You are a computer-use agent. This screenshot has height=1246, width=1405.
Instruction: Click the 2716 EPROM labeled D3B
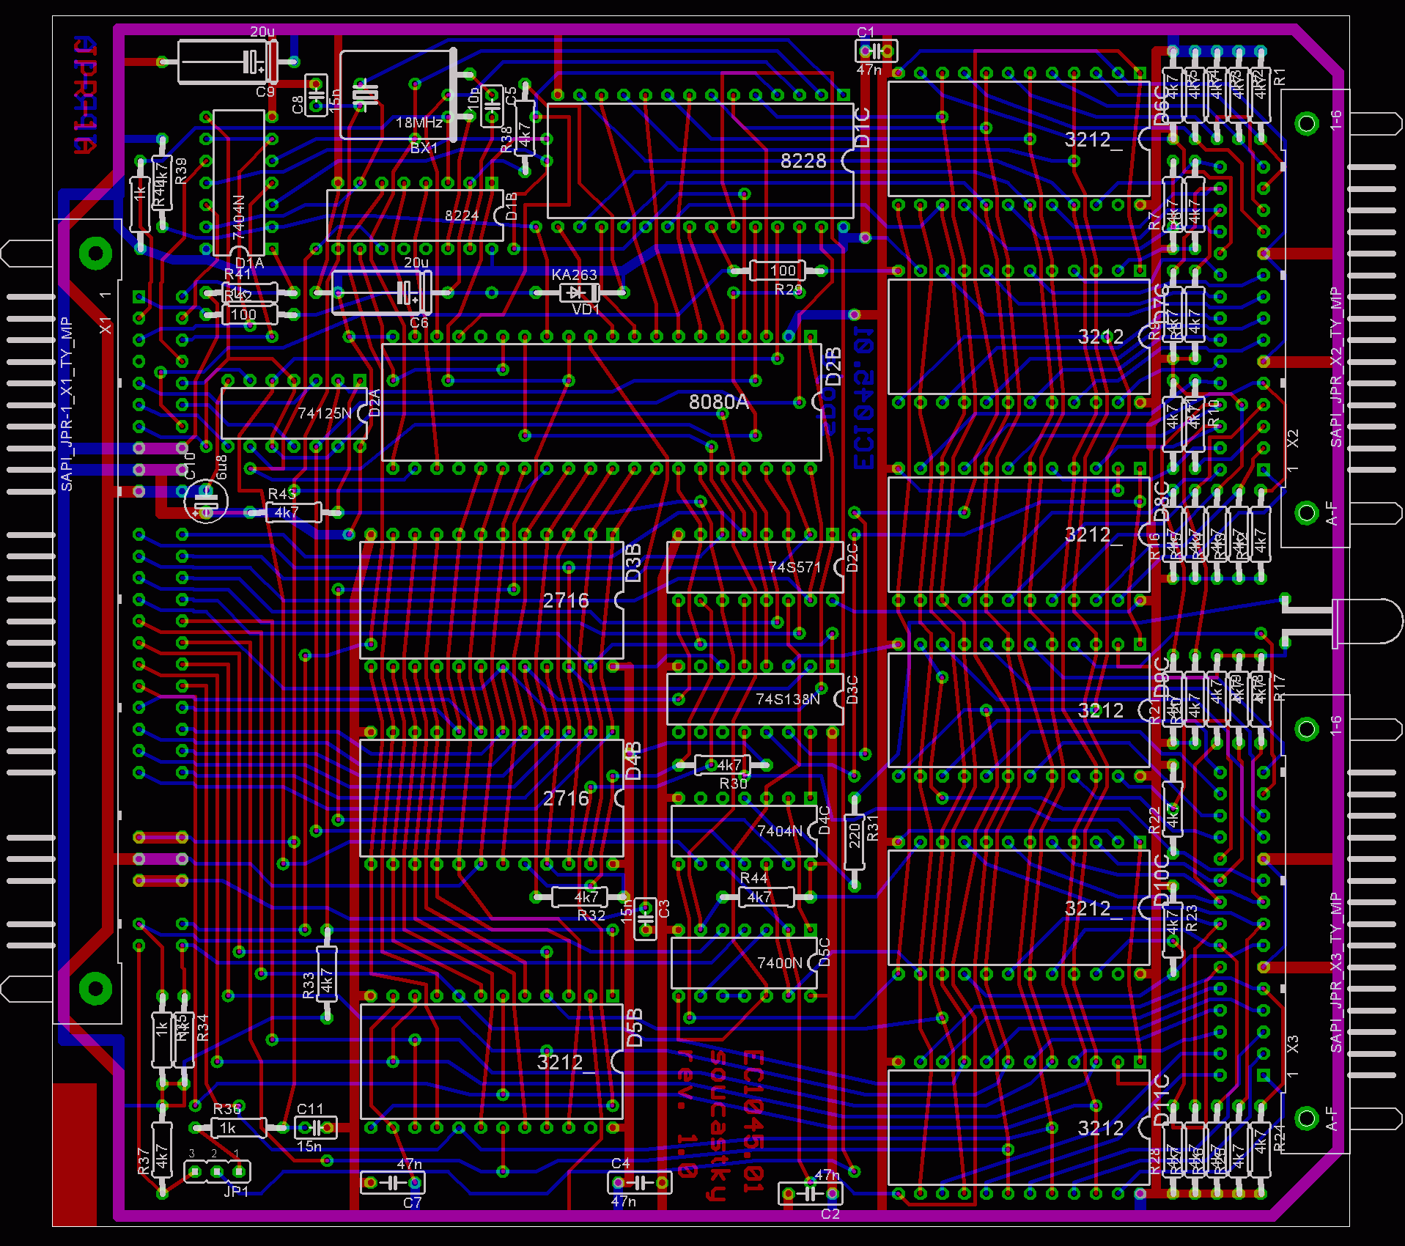(x=491, y=600)
